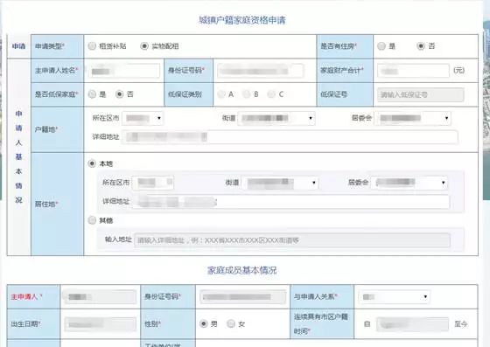Select 其他 as 居住地
The width and height of the screenshot is (490, 347).
click(92, 220)
